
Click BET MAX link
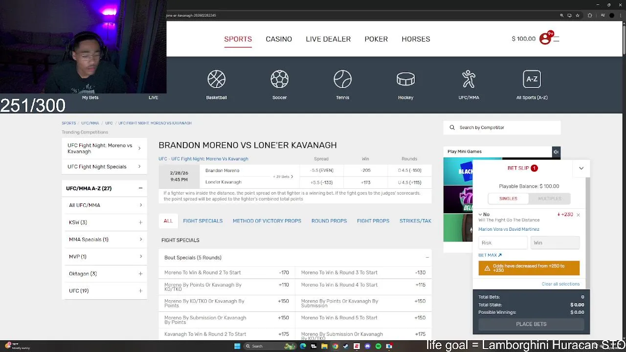490,255
